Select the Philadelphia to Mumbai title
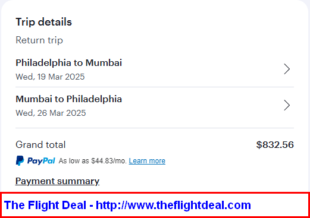Screen dimensions: 310x218 [x=68, y=63]
